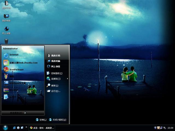Click the 关闭计算机(U) shutdown button
This screenshot has height=131, width=175.
58,120
